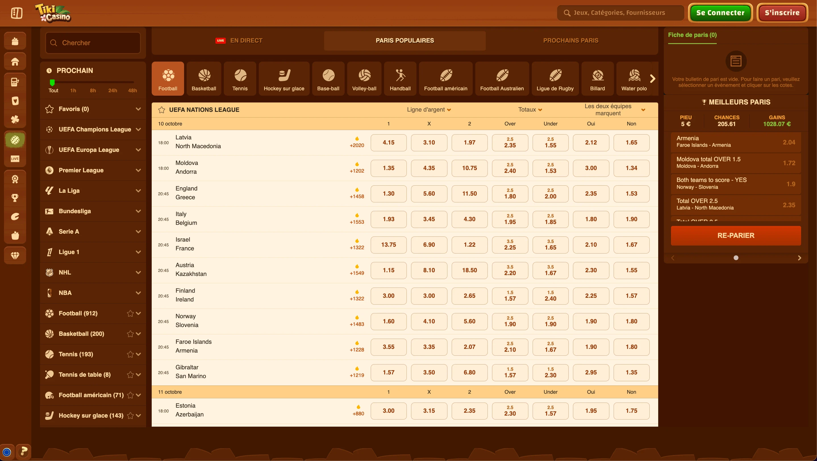This screenshot has height=461, width=817.
Task: Open Les deux équipes marquent dropdown
Action: 615,110
